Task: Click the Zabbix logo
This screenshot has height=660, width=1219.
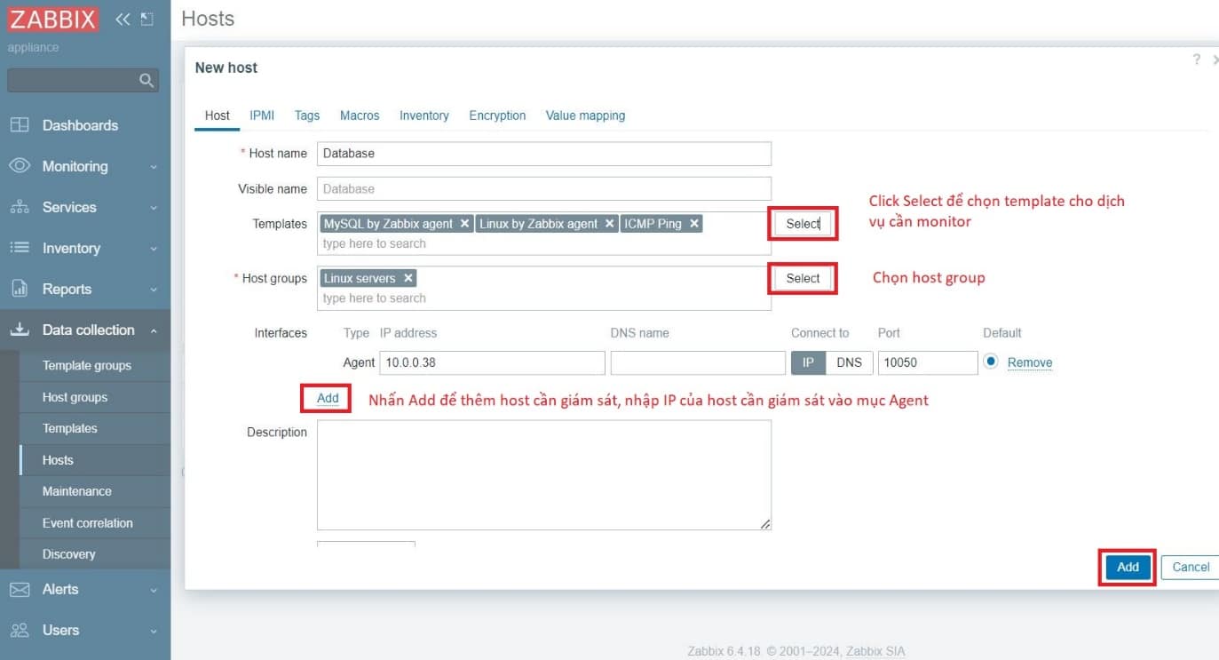Action: (52, 20)
